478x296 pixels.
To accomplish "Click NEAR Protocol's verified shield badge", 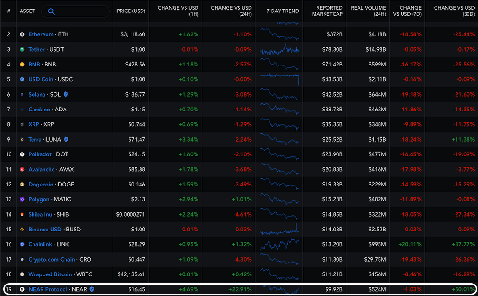I will click(x=92, y=289).
